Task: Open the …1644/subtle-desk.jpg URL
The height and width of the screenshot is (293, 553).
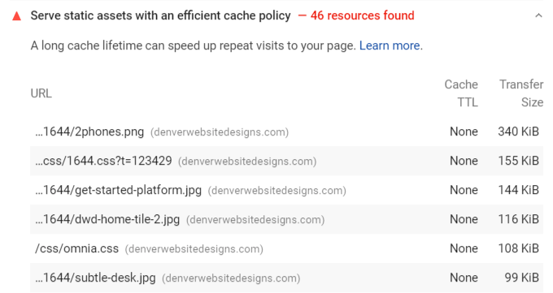Action: coord(95,278)
